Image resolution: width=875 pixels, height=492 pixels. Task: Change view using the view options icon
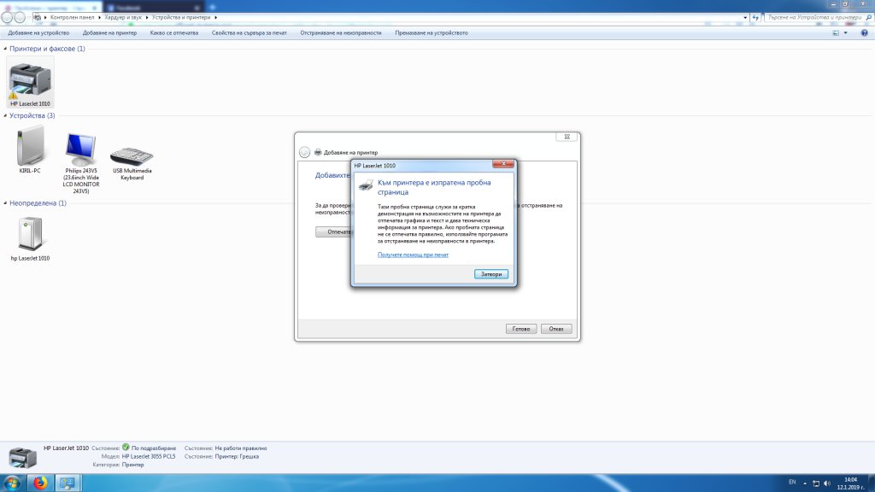(836, 33)
